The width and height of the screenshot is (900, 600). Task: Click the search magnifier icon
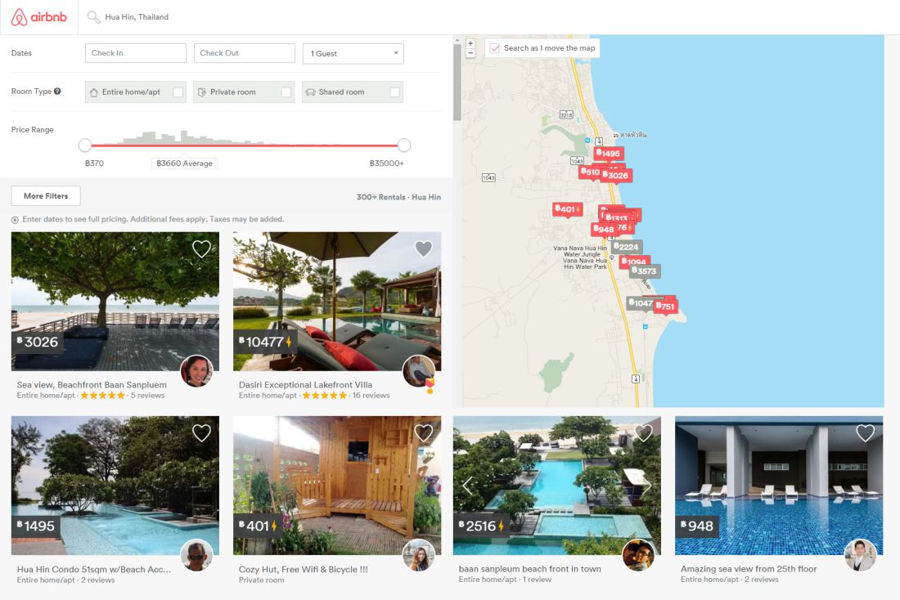93,17
